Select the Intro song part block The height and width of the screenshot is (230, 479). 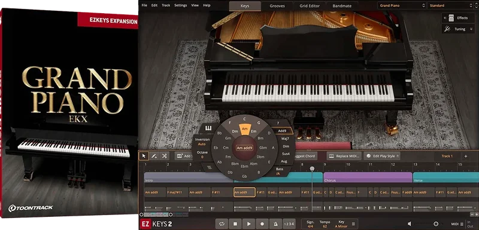(189, 177)
